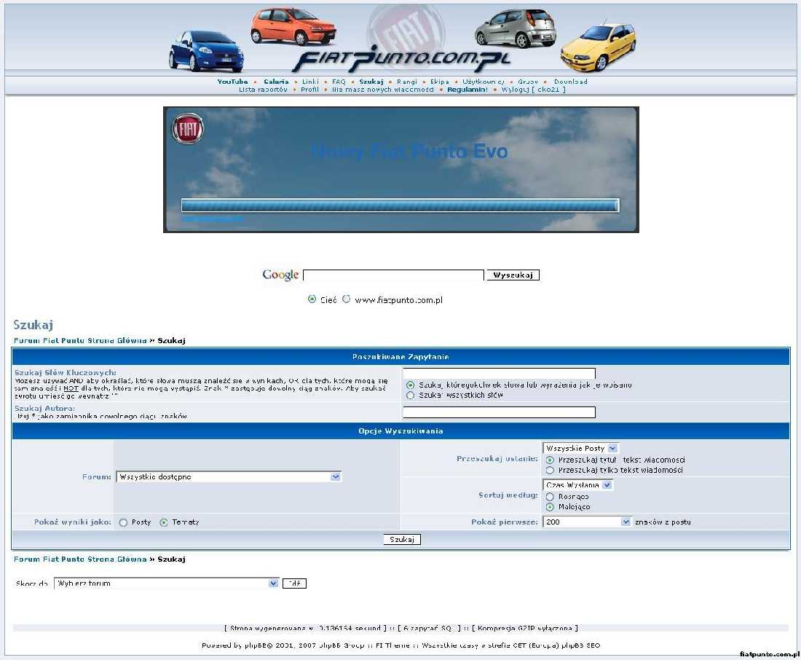Select the 'Sieć' radio option
The image size is (801, 660).
[x=312, y=299]
